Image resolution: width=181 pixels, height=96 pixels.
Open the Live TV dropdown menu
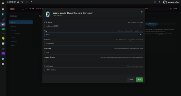coord(26,9)
